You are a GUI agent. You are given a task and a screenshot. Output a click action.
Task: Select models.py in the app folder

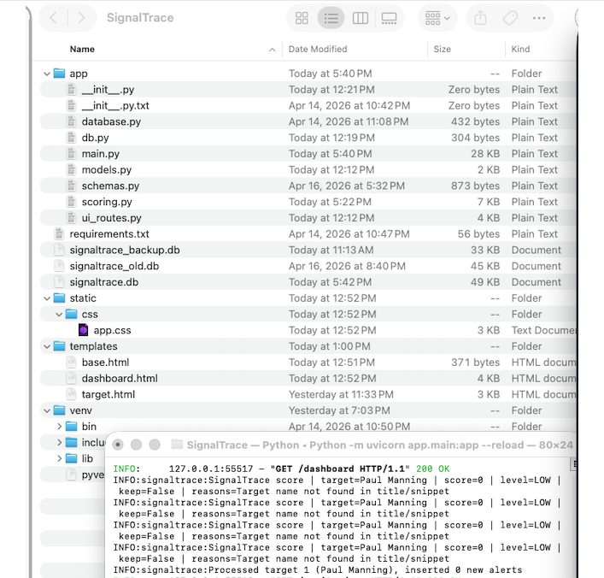click(x=308, y=169)
